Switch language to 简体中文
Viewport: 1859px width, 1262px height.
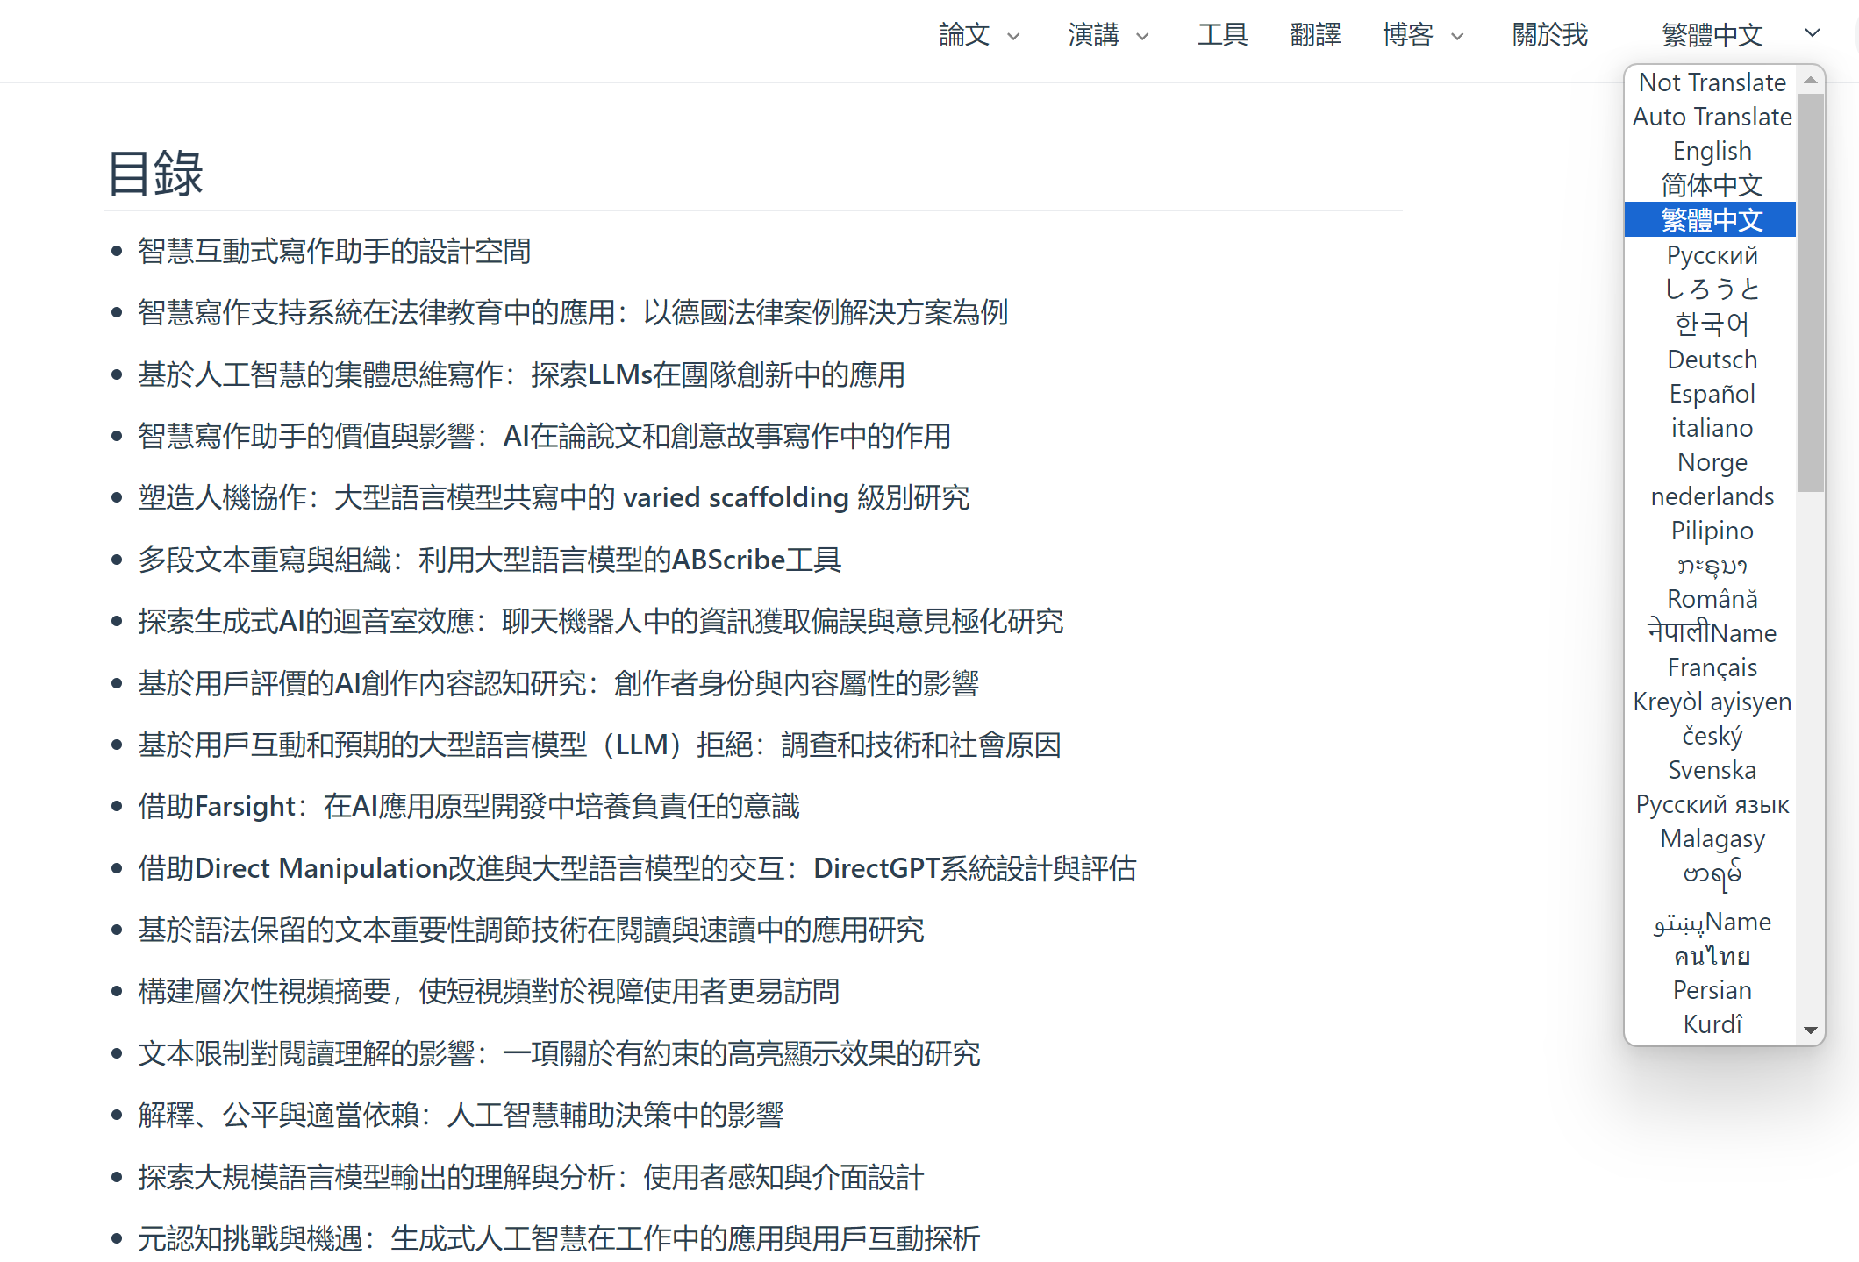[1711, 185]
